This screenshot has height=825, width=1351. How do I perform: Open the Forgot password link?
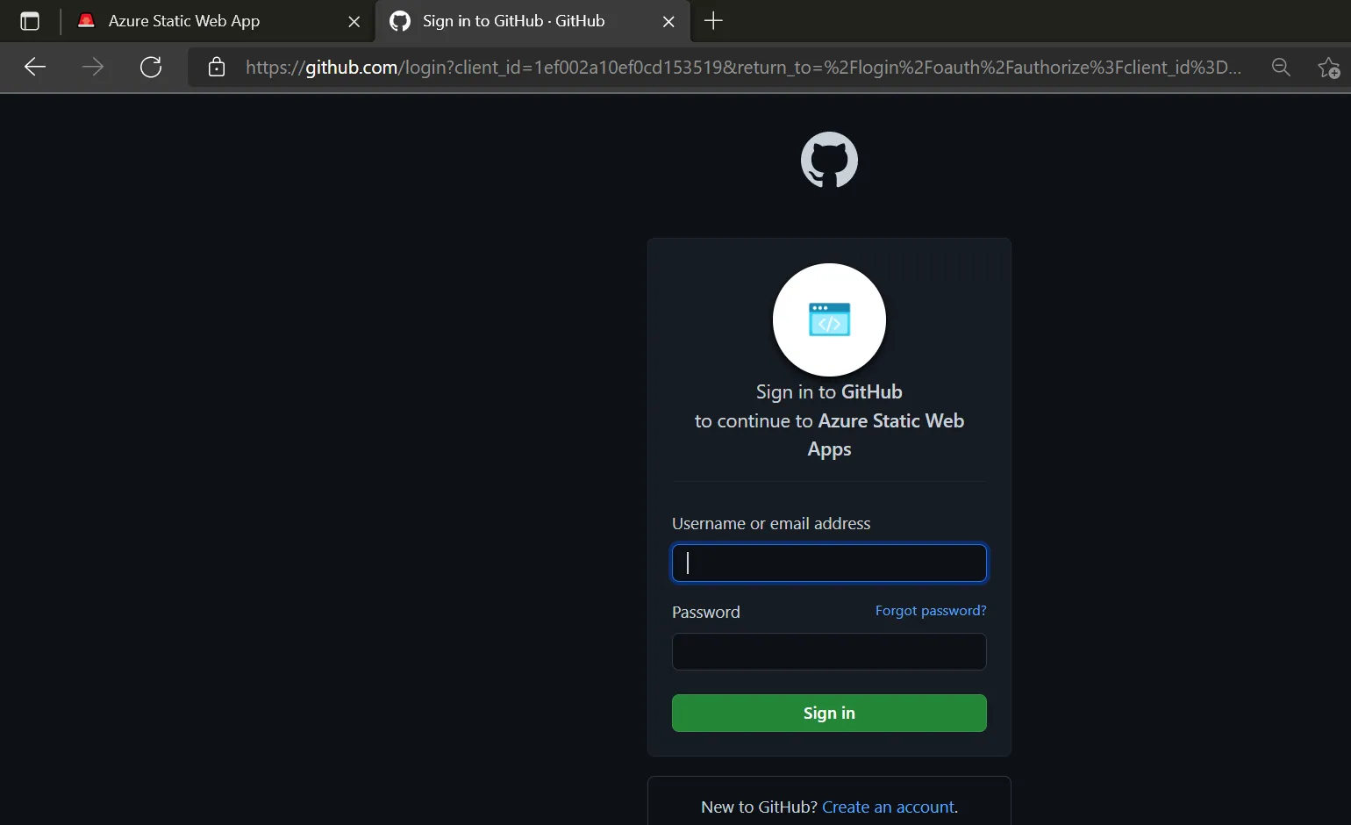point(930,611)
